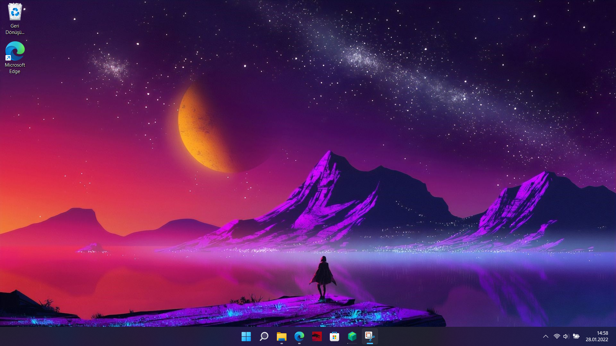The height and width of the screenshot is (346, 616).
Task: Launch File Explorer from taskbar
Action: click(x=281, y=336)
